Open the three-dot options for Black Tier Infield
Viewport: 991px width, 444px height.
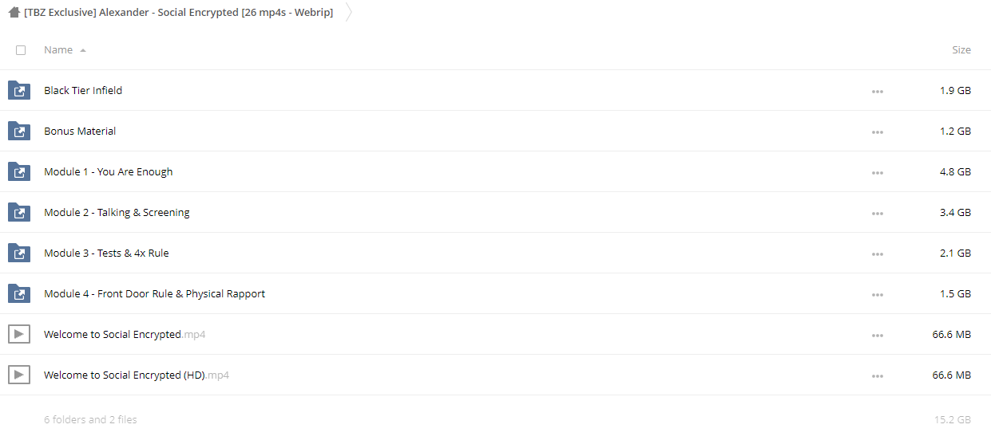click(878, 91)
